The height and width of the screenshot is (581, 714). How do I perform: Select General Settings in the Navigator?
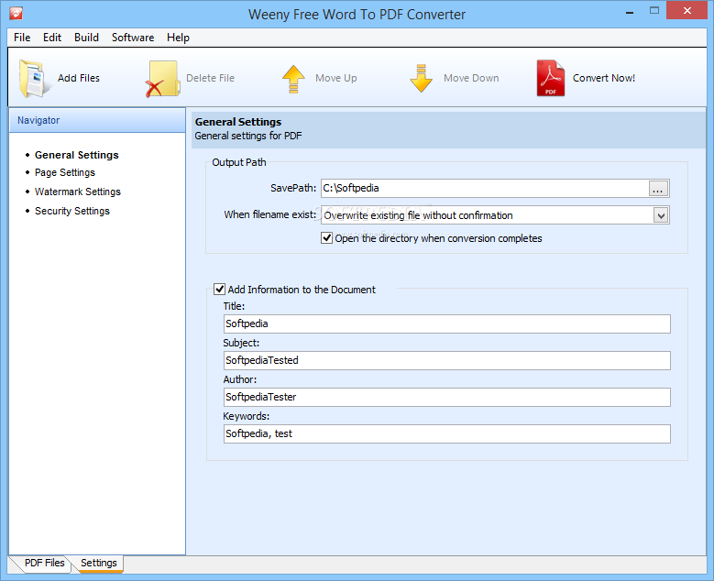coord(76,155)
